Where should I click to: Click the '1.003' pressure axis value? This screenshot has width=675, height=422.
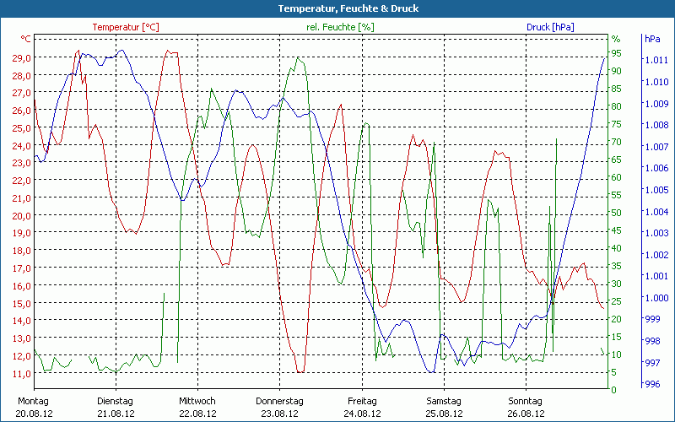(656, 234)
